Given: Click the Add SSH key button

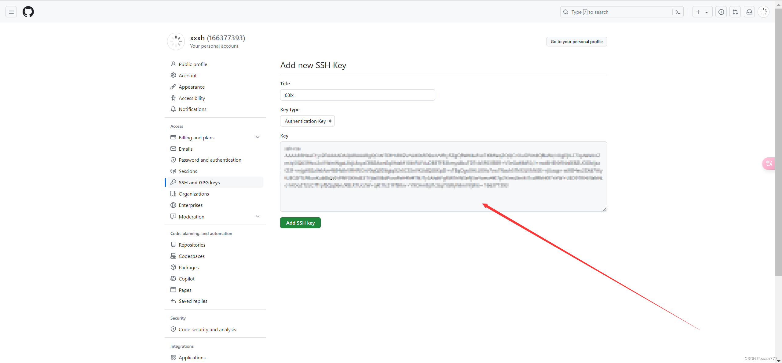Looking at the screenshot, I should point(300,223).
